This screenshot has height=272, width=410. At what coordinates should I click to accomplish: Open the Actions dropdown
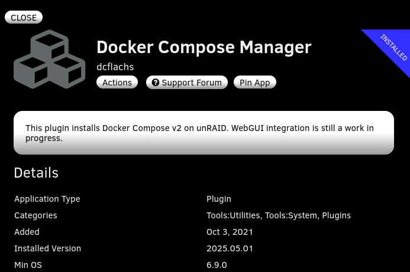pos(117,83)
